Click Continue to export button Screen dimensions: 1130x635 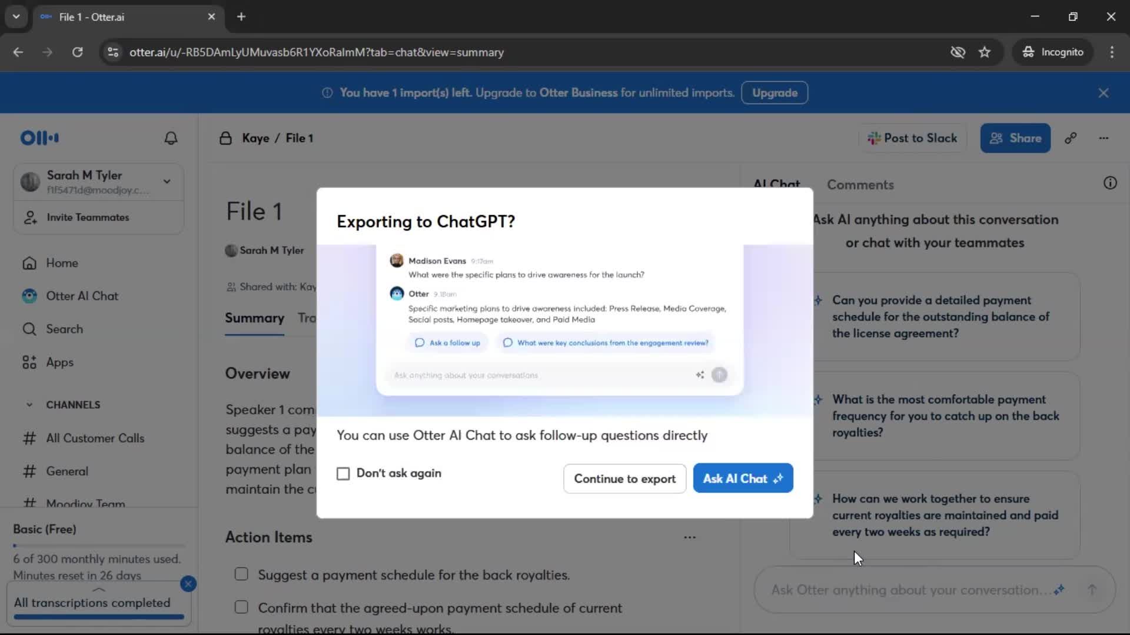click(x=624, y=479)
